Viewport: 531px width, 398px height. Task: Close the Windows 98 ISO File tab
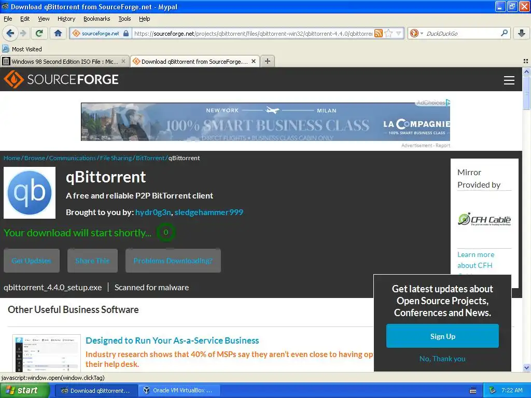[123, 61]
